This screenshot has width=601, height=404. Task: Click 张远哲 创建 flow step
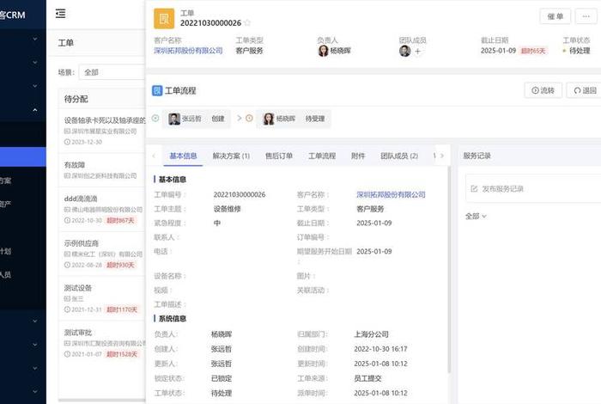click(x=197, y=119)
